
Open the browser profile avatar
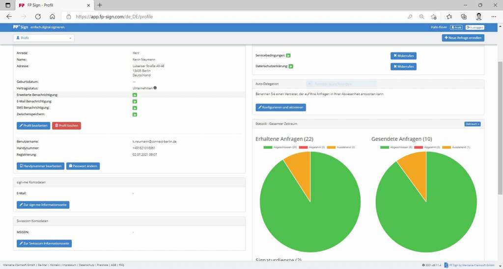pyautogui.click(x=479, y=16)
